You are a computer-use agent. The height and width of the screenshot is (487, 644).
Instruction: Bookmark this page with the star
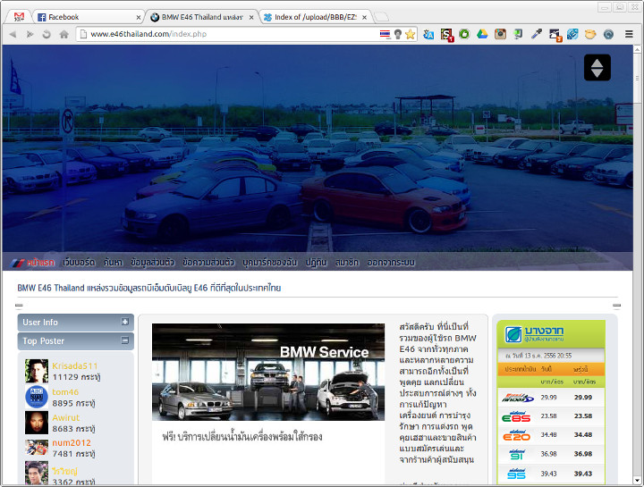pyautogui.click(x=410, y=34)
